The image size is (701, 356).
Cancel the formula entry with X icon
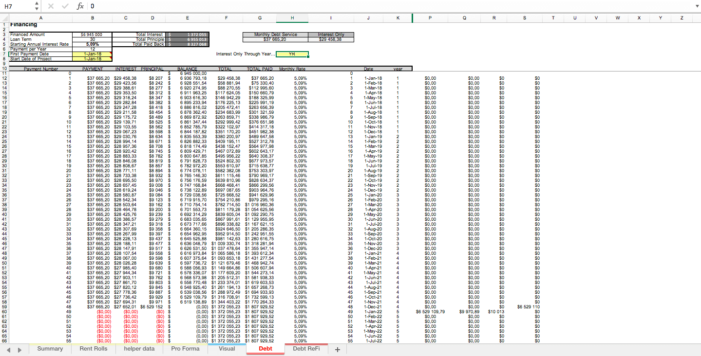(x=51, y=6)
